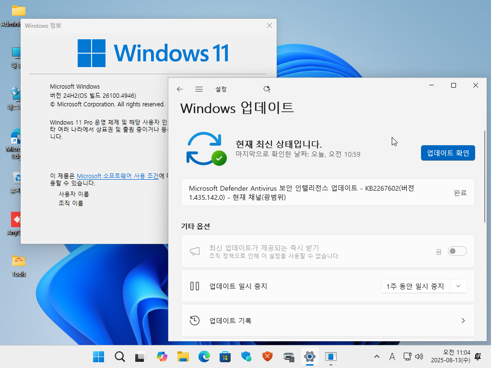
Task: Close the Windows 정보 dialog
Action: click(269, 25)
